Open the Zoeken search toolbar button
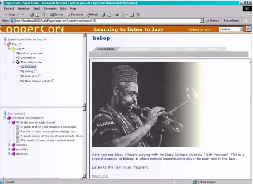Screen dimensions: 253x184 [57, 15]
